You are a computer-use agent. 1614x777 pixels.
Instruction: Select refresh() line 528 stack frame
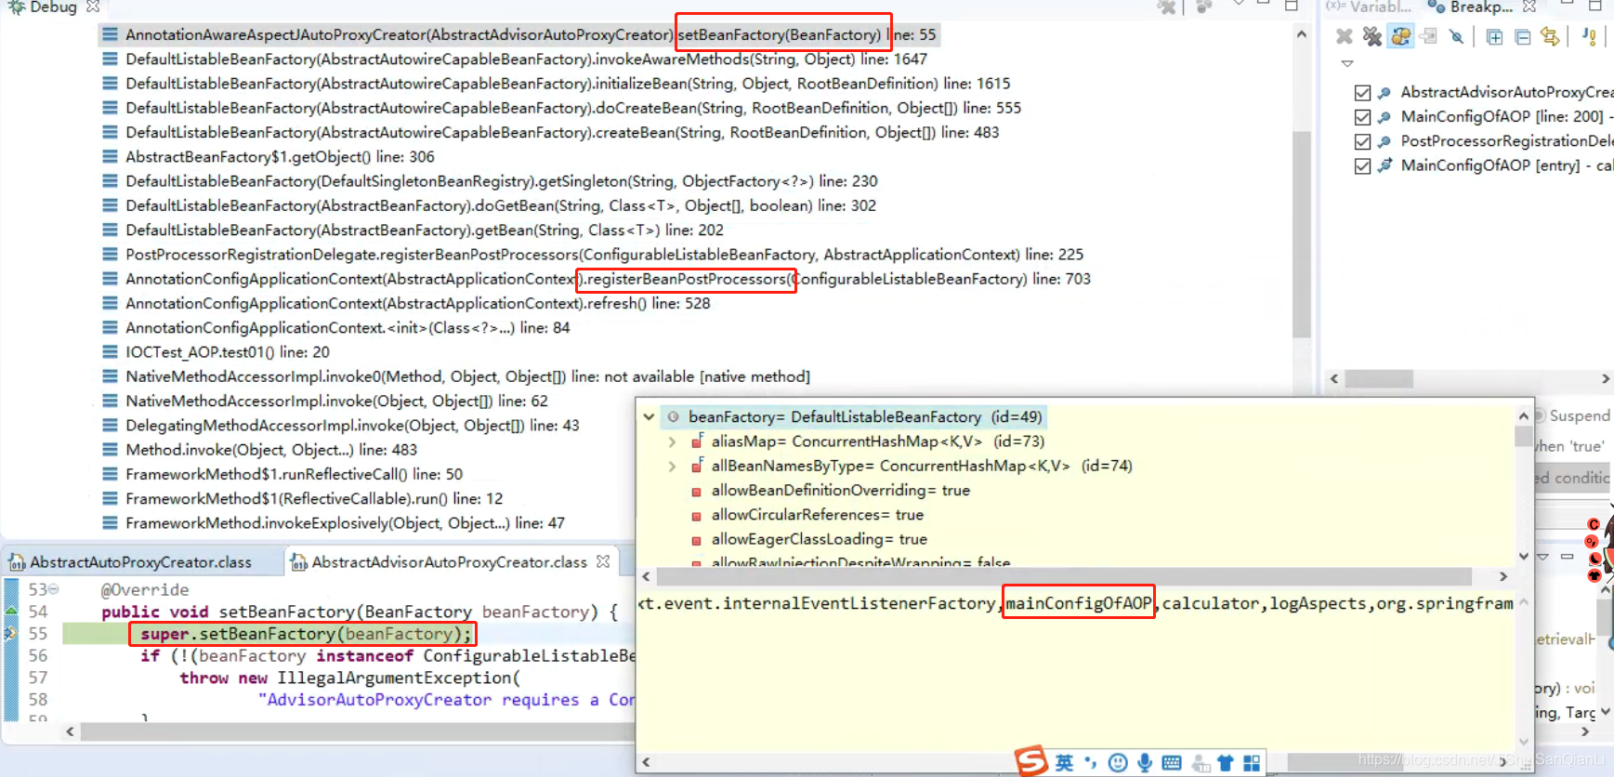click(x=417, y=303)
